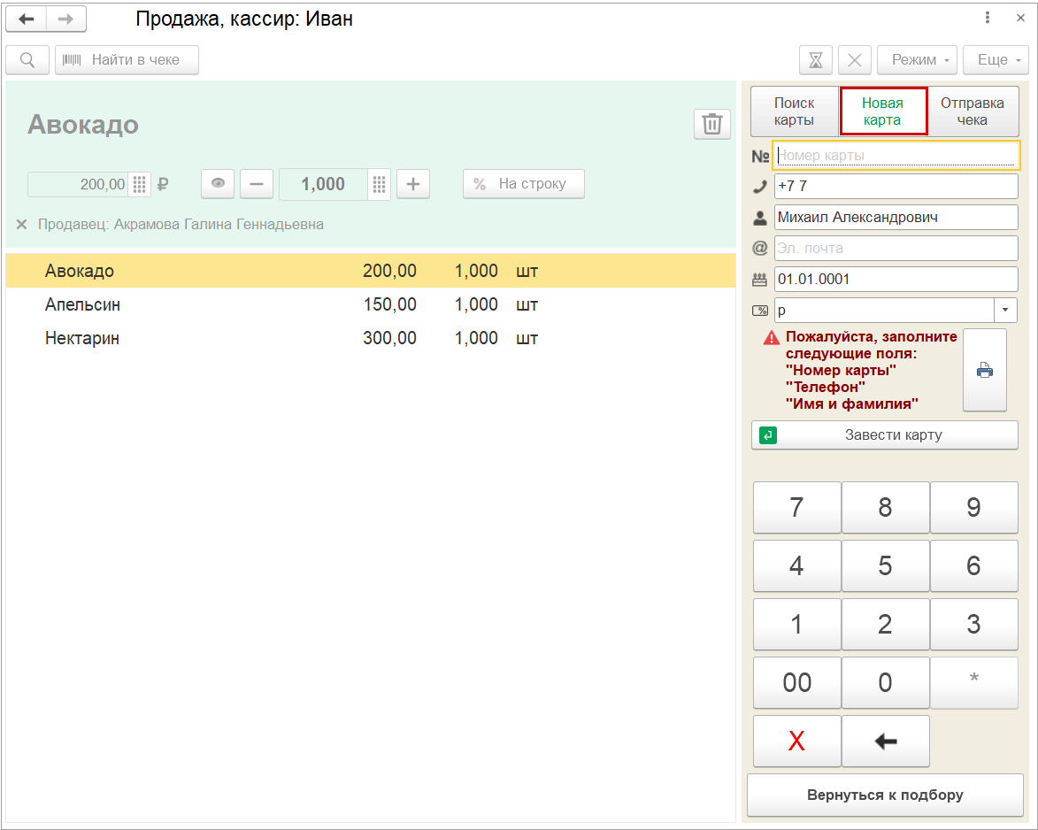Tap keypad digit 3
Image resolution: width=1038 pixels, height=830 pixels.
[973, 624]
